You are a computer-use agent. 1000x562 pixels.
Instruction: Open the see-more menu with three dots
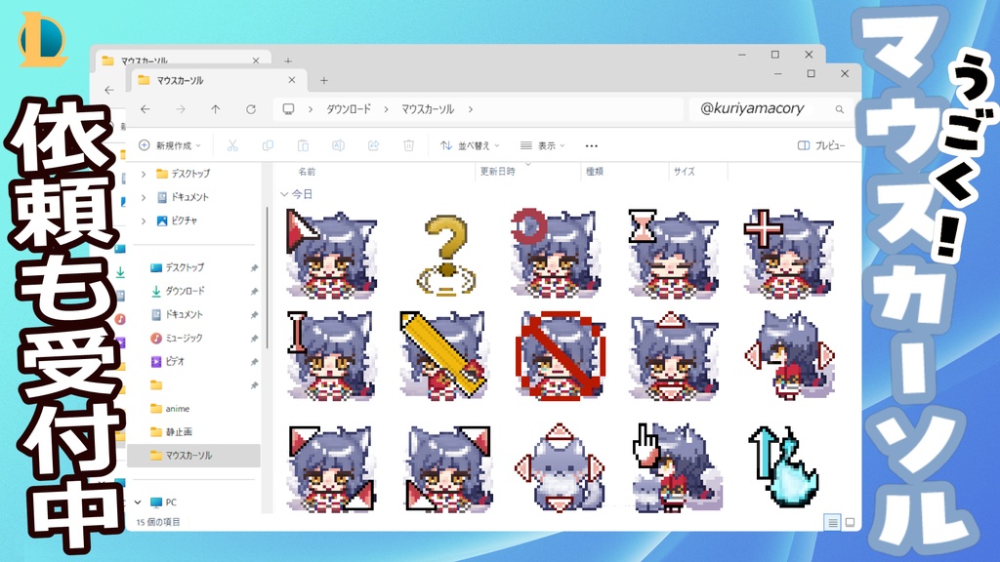[x=591, y=144]
